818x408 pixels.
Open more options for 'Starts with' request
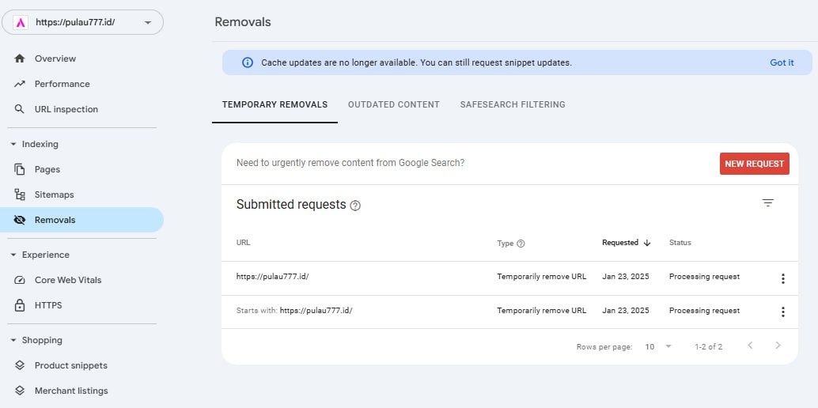(x=782, y=312)
